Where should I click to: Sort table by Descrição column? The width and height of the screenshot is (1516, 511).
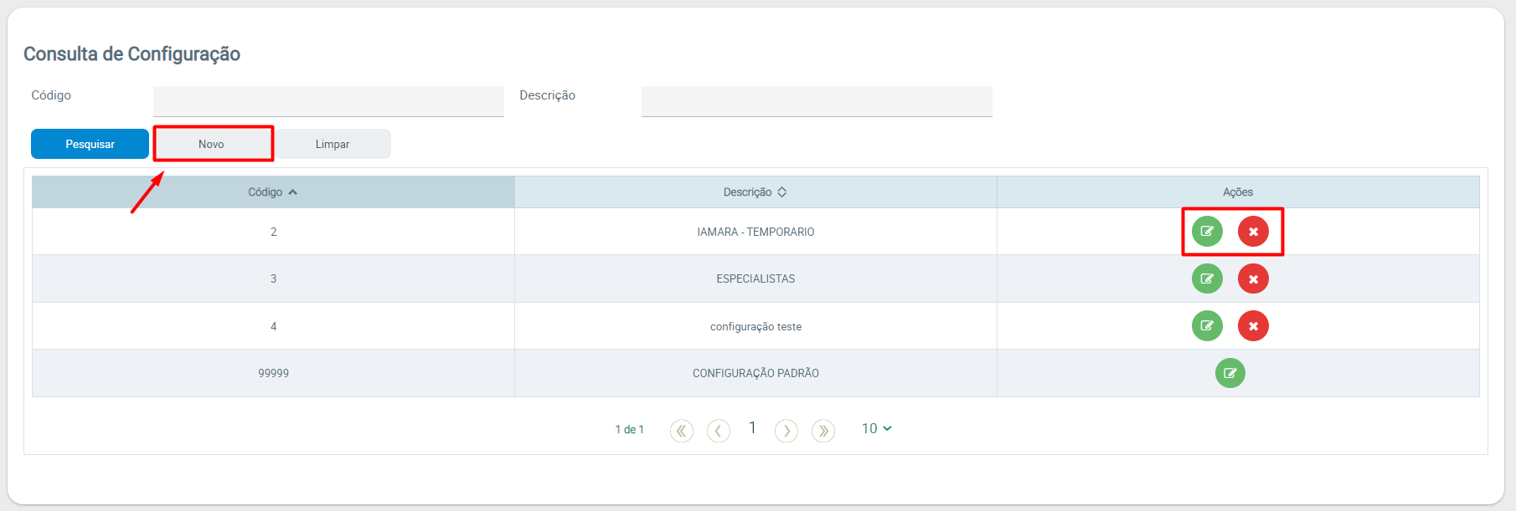pyautogui.click(x=755, y=192)
